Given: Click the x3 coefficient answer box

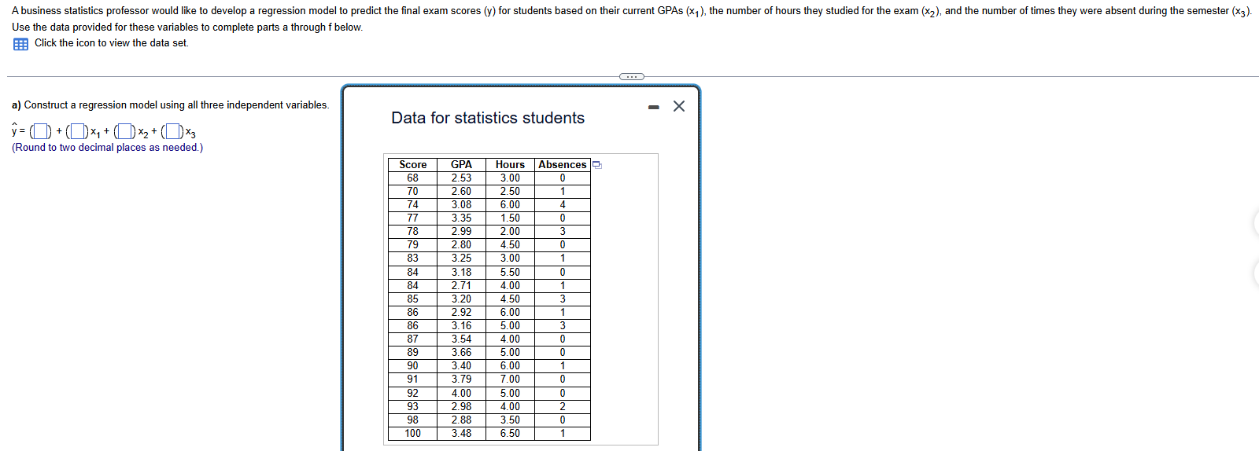Looking at the screenshot, I should pos(173,131).
